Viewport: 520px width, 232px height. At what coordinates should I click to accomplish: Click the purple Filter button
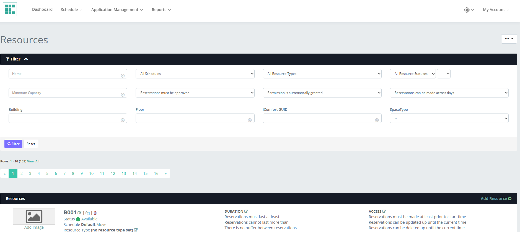(13, 144)
